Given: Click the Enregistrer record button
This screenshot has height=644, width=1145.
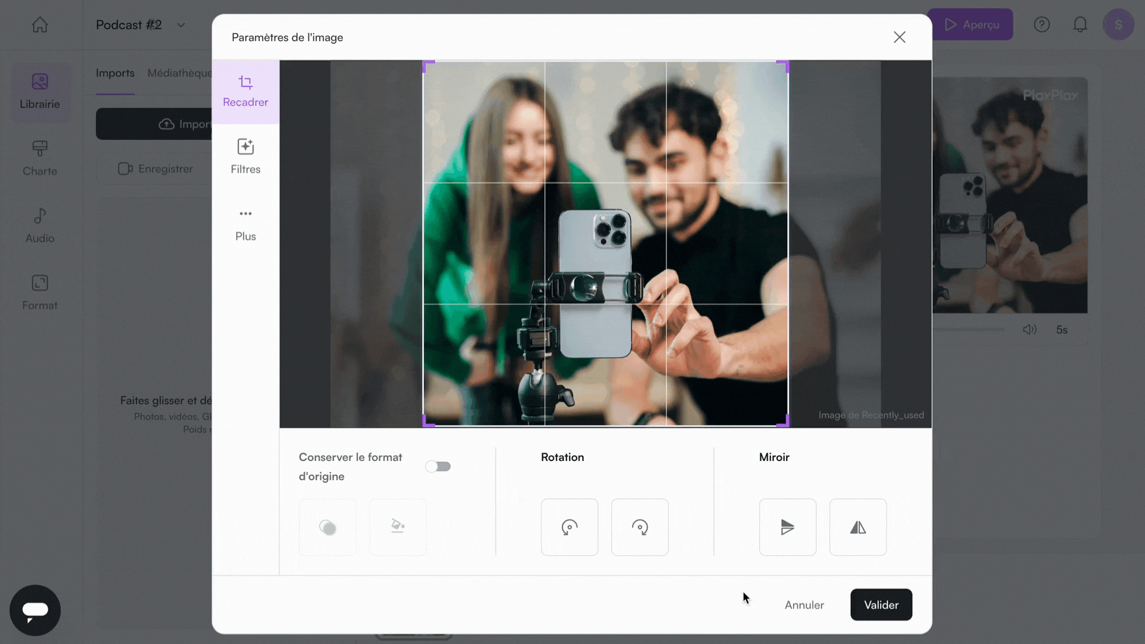Looking at the screenshot, I should (x=155, y=169).
